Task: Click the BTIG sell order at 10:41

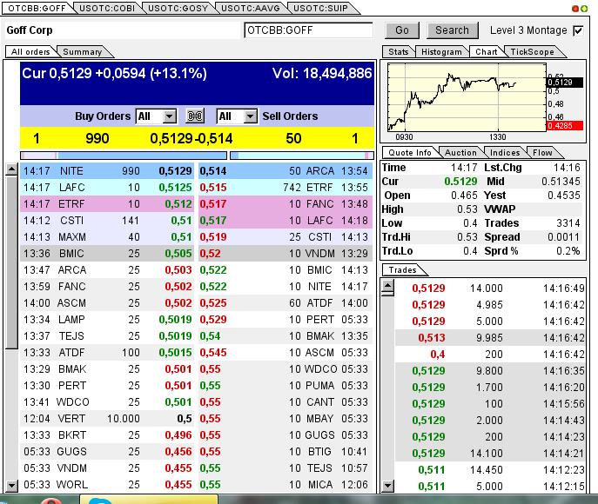Action: [286, 452]
